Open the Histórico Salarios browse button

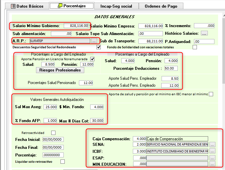pyautogui.click(x=204, y=33)
